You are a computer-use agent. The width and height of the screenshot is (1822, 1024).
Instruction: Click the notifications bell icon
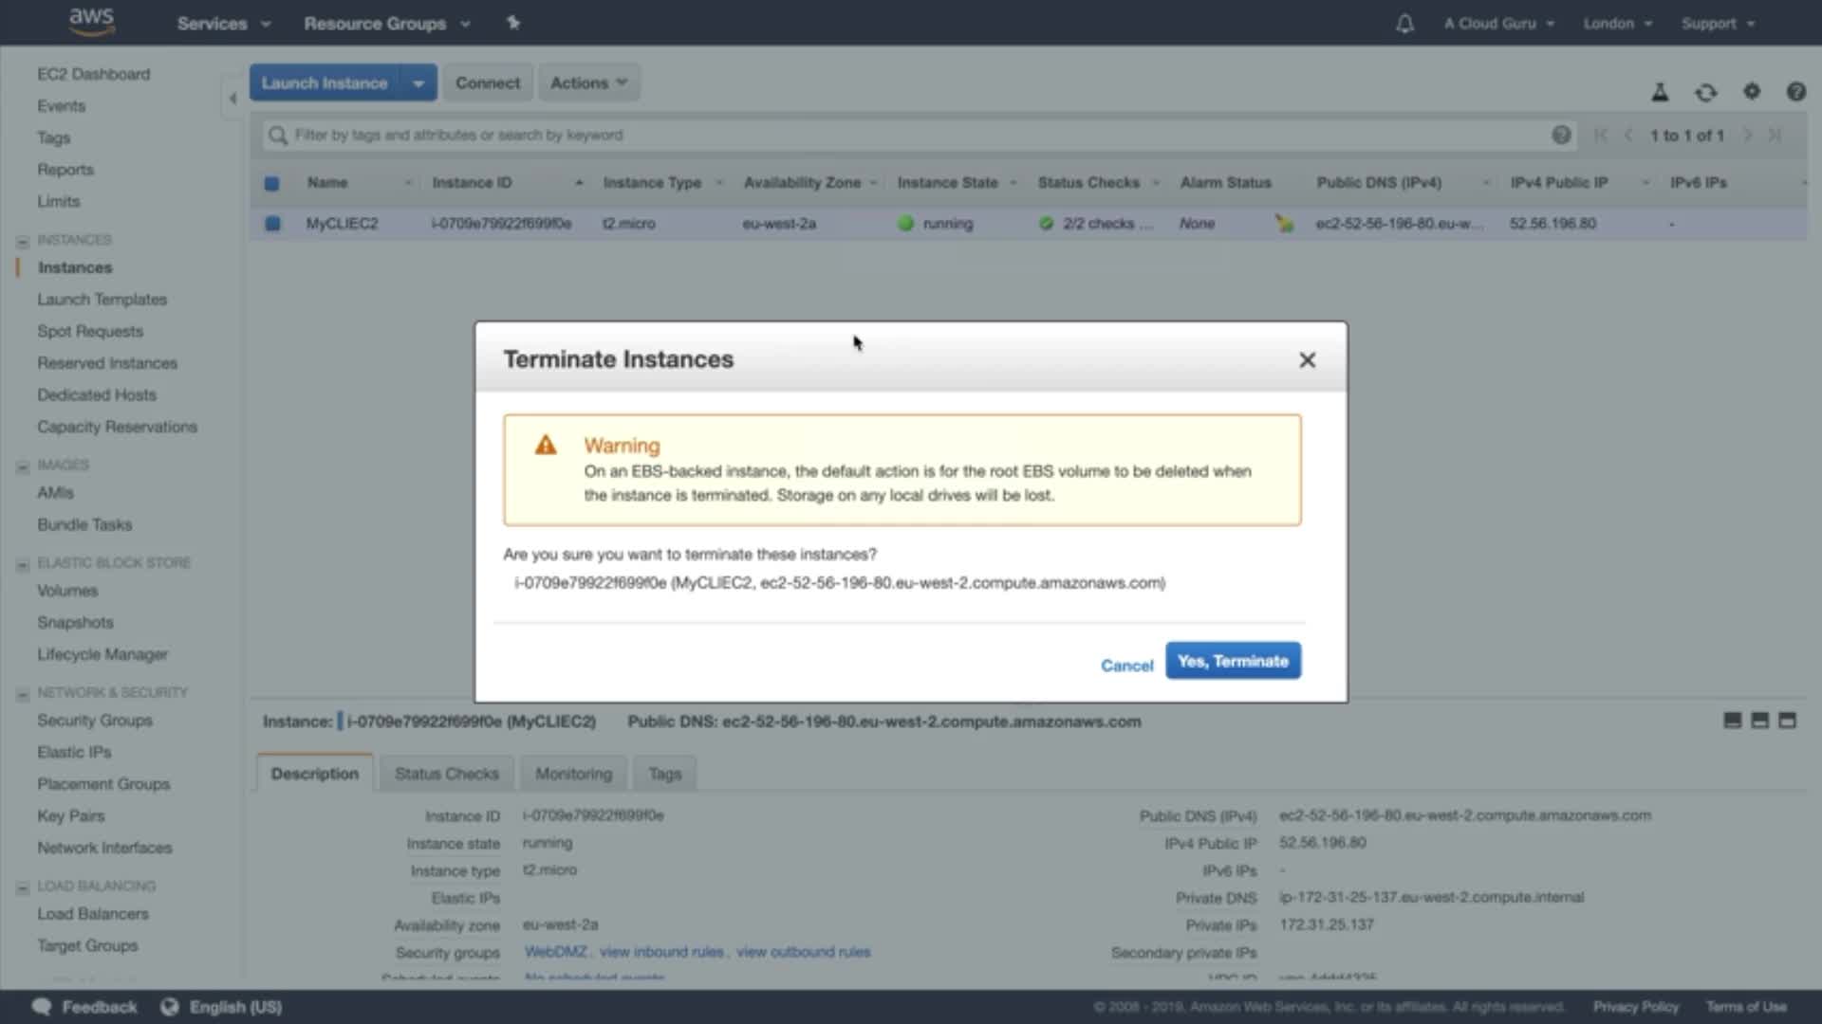[1404, 24]
